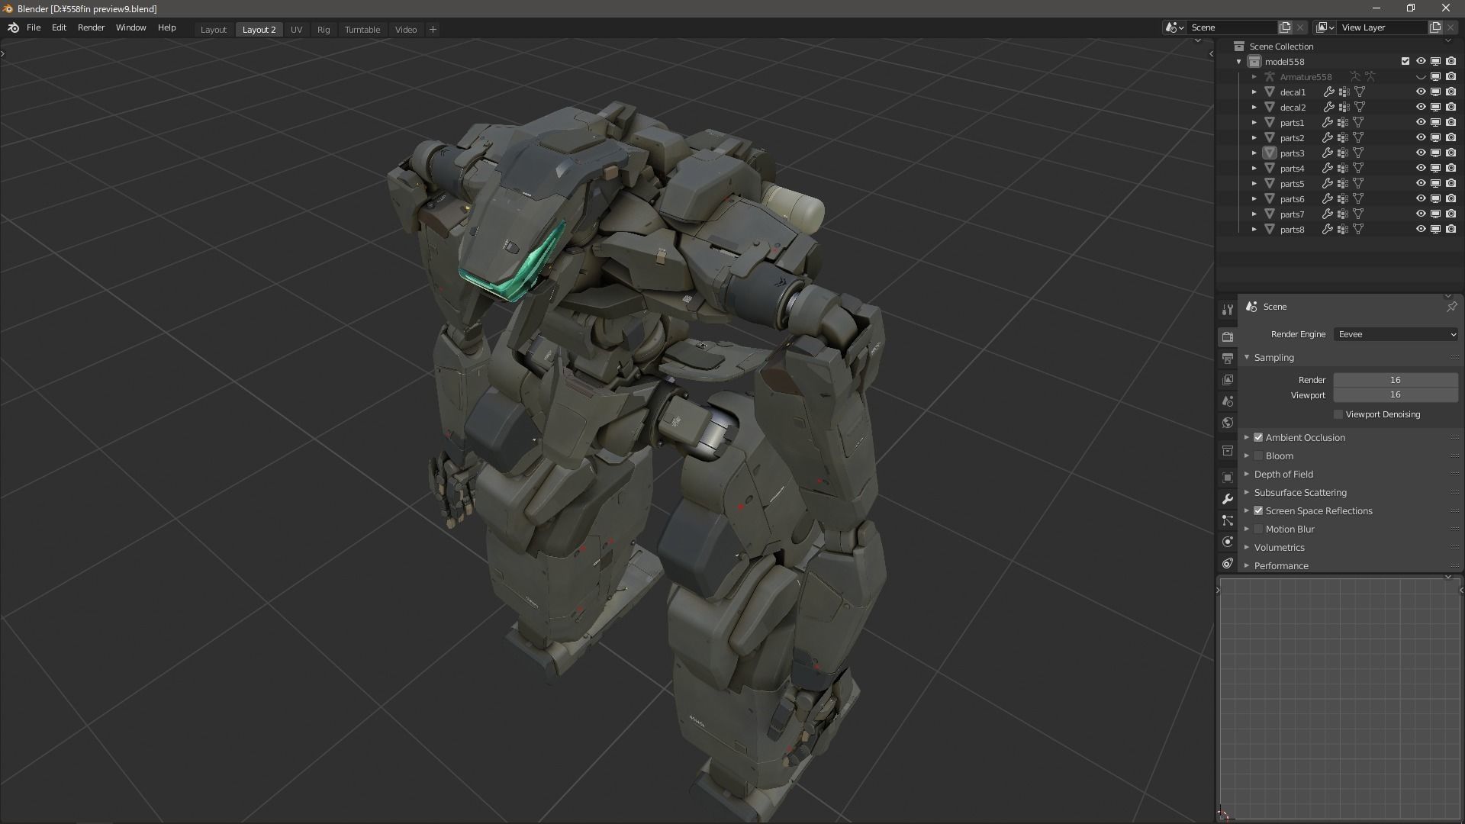Add a new workspace with plus icon
1465x824 pixels.
click(433, 29)
